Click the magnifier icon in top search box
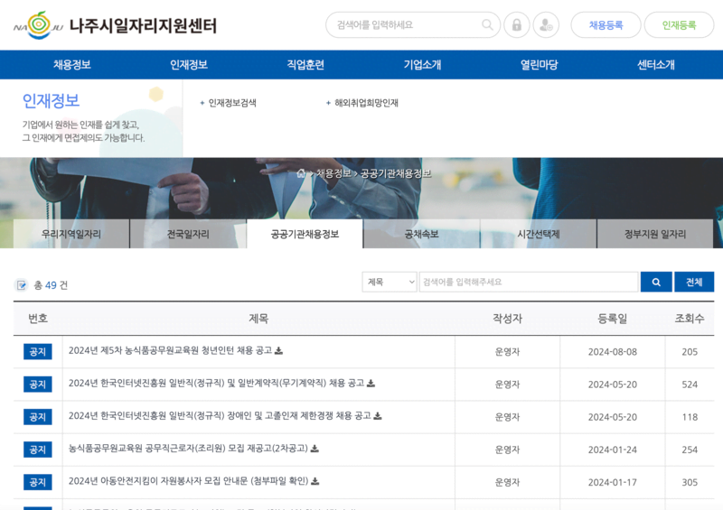Viewport: 723px width, 510px height. (487, 25)
